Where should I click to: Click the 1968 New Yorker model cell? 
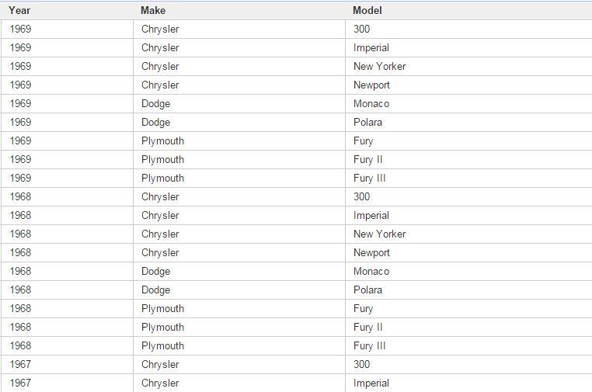pos(468,234)
